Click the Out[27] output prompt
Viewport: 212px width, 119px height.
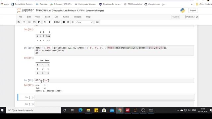[29, 85]
